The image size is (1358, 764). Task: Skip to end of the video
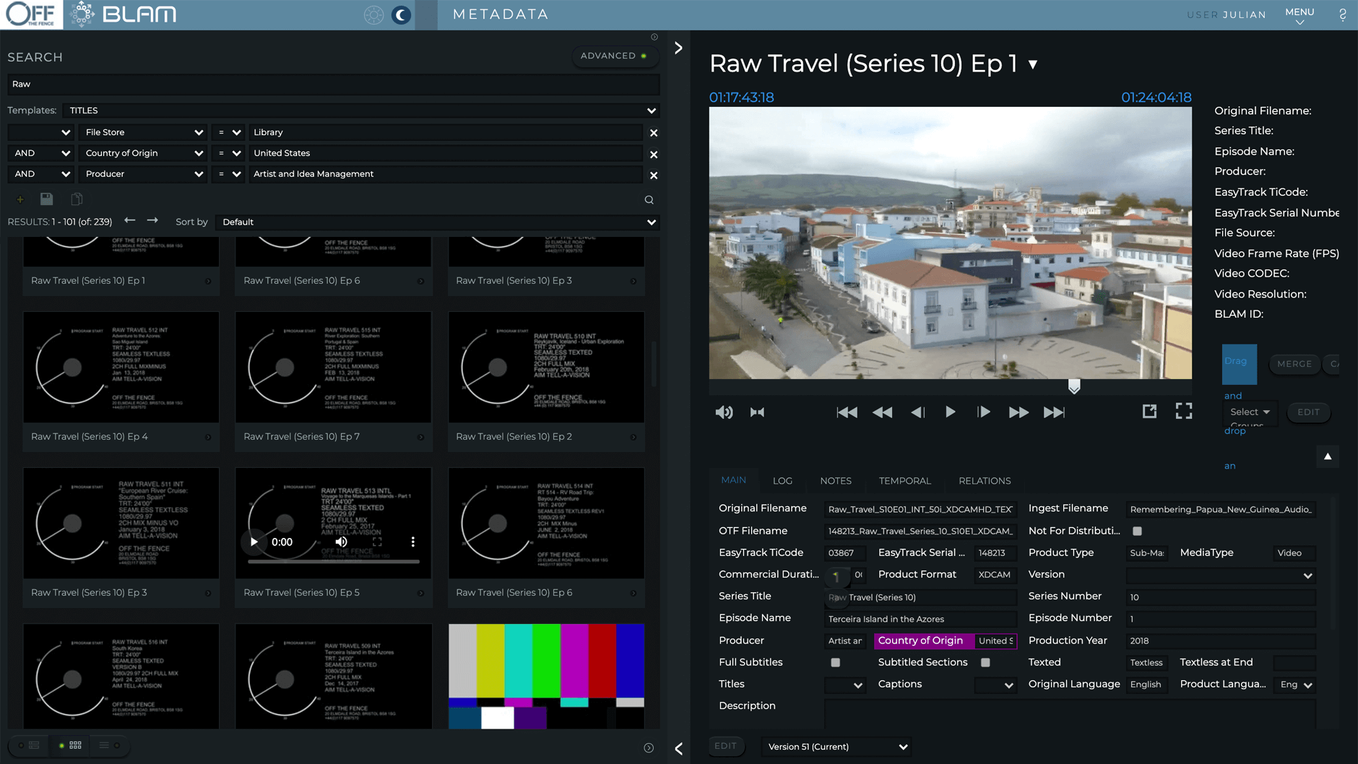point(1054,412)
